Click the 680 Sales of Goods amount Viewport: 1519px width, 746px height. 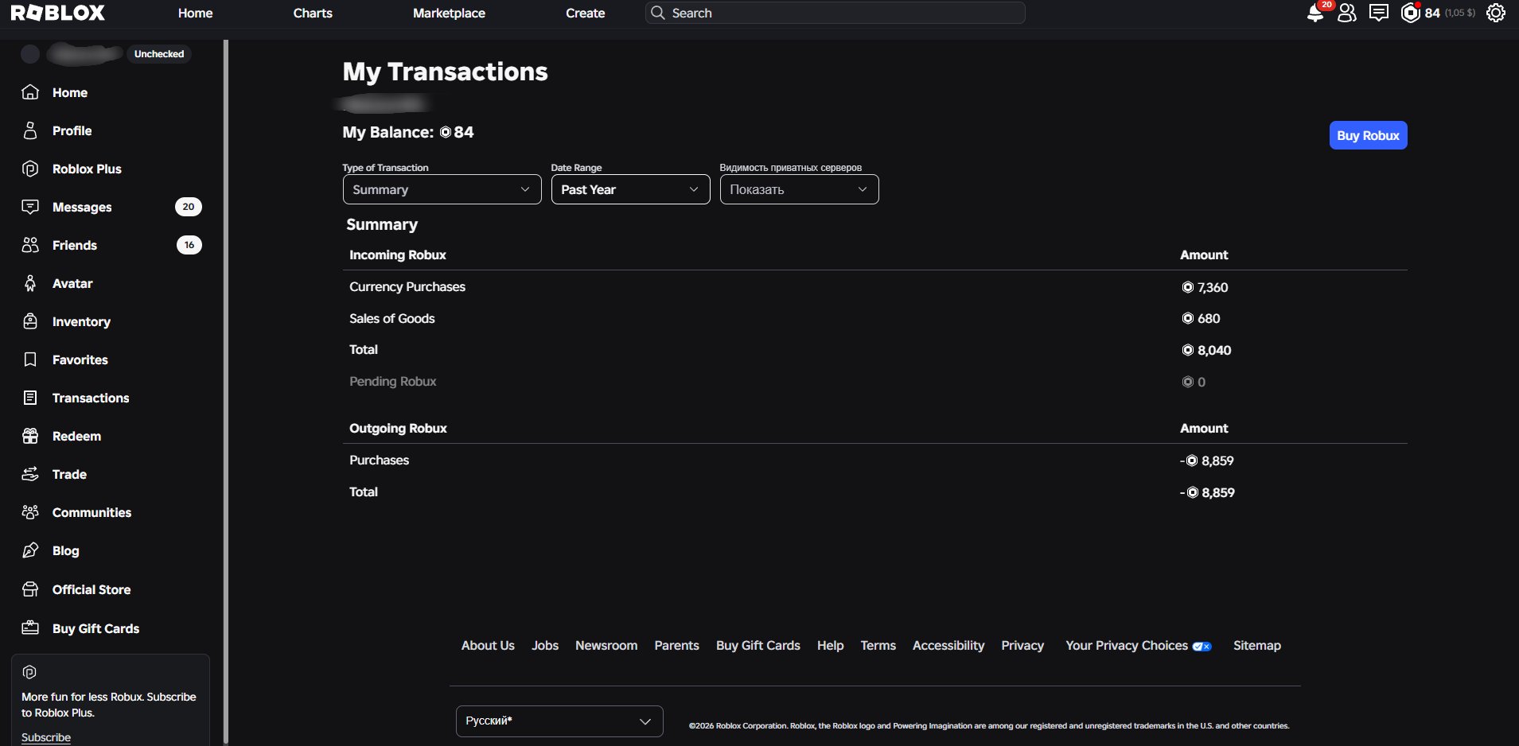1201,319
